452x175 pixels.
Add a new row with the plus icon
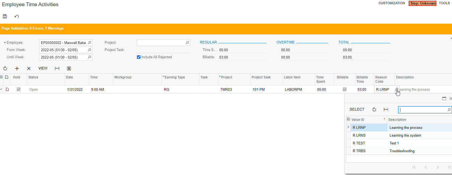pyautogui.click(x=17, y=68)
